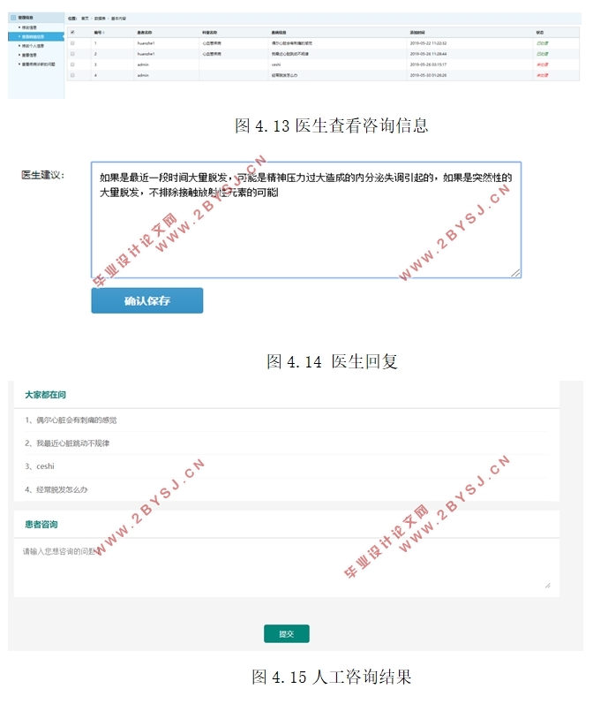This screenshot has width=593, height=704.
Task: Click the green status link for 2019-05-26 11:28:44 row
Action: click(x=543, y=54)
